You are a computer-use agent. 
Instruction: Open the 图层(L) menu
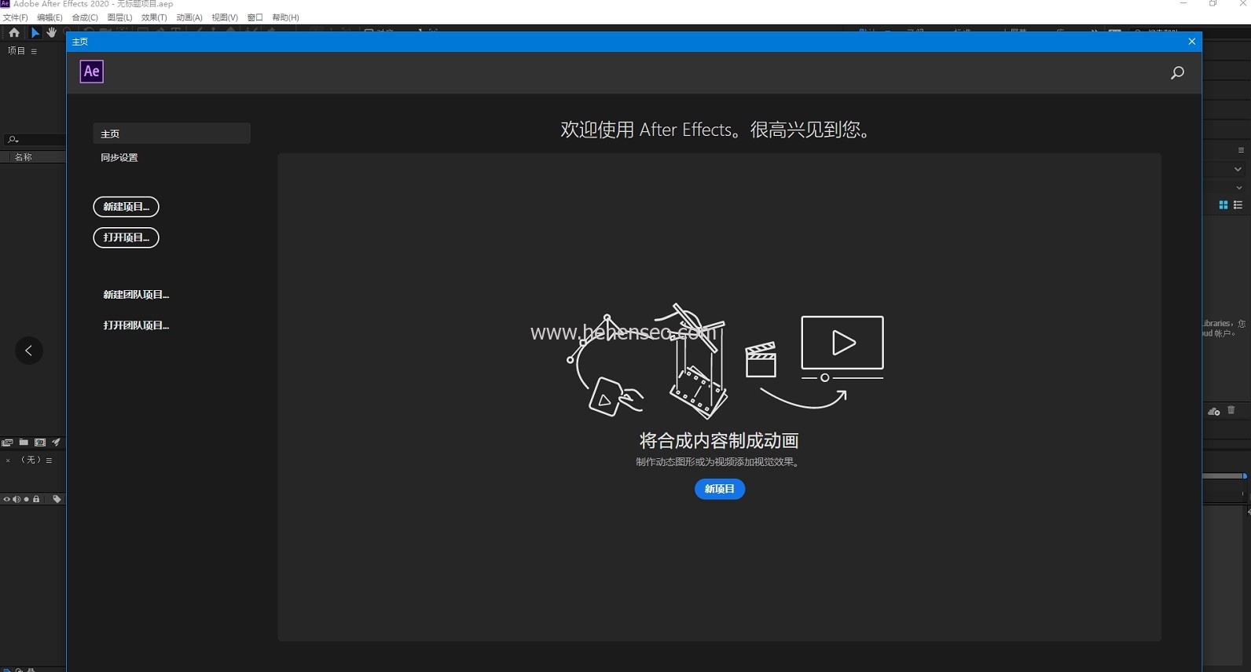pos(119,17)
